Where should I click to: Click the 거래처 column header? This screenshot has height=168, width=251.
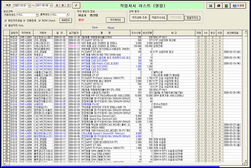tap(43, 33)
